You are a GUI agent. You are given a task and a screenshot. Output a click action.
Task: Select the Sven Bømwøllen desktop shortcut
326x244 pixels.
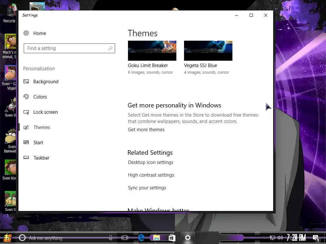coord(10,141)
